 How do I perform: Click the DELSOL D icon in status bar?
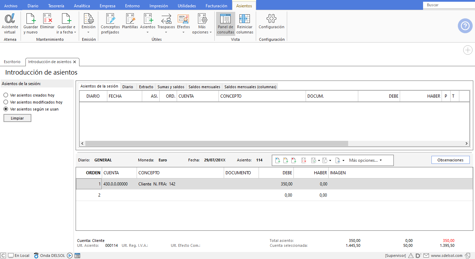pos(418,256)
